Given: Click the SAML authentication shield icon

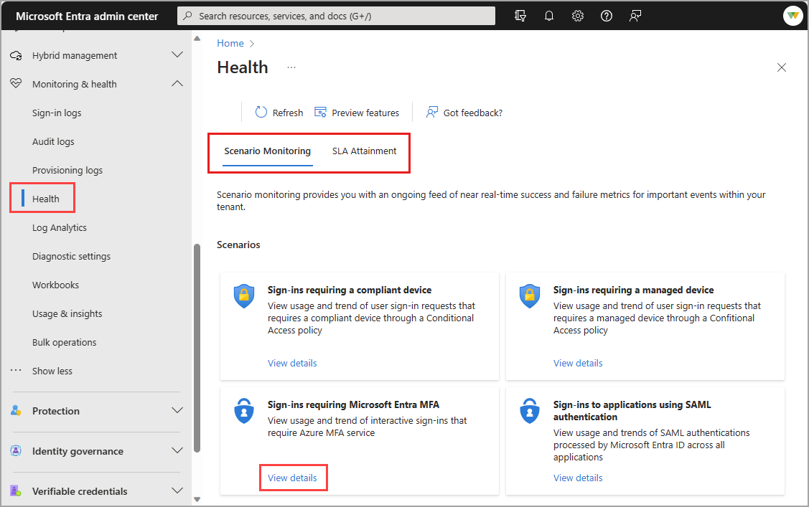Looking at the screenshot, I should (x=530, y=411).
